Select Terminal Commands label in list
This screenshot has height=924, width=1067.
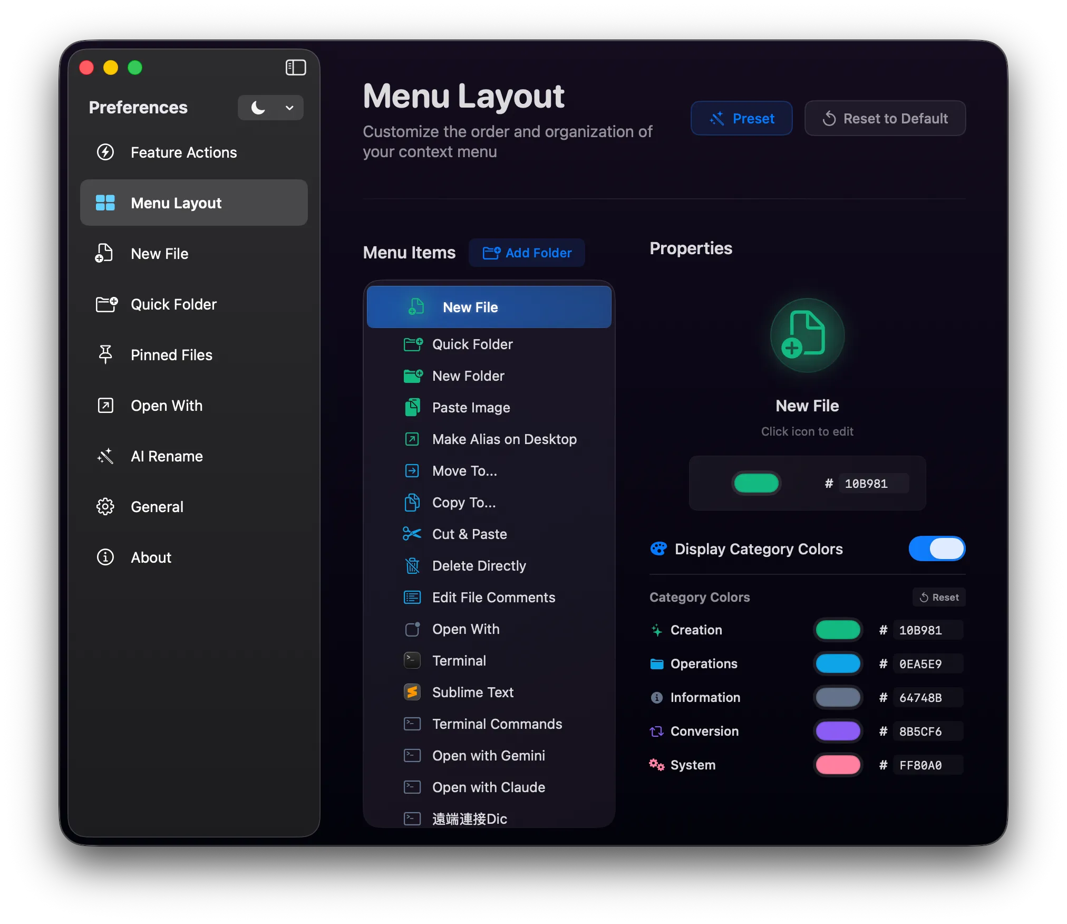coord(497,724)
